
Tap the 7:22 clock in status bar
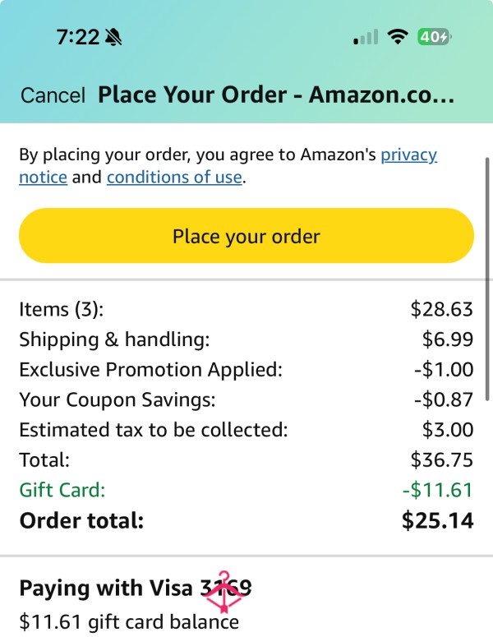pyautogui.click(x=77, y=37)
